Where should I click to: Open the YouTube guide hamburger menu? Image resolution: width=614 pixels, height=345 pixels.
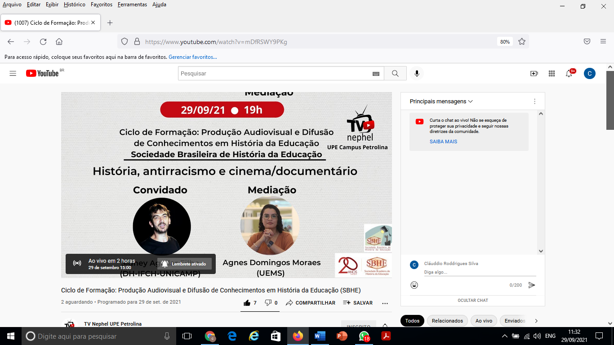coord(13,73)
